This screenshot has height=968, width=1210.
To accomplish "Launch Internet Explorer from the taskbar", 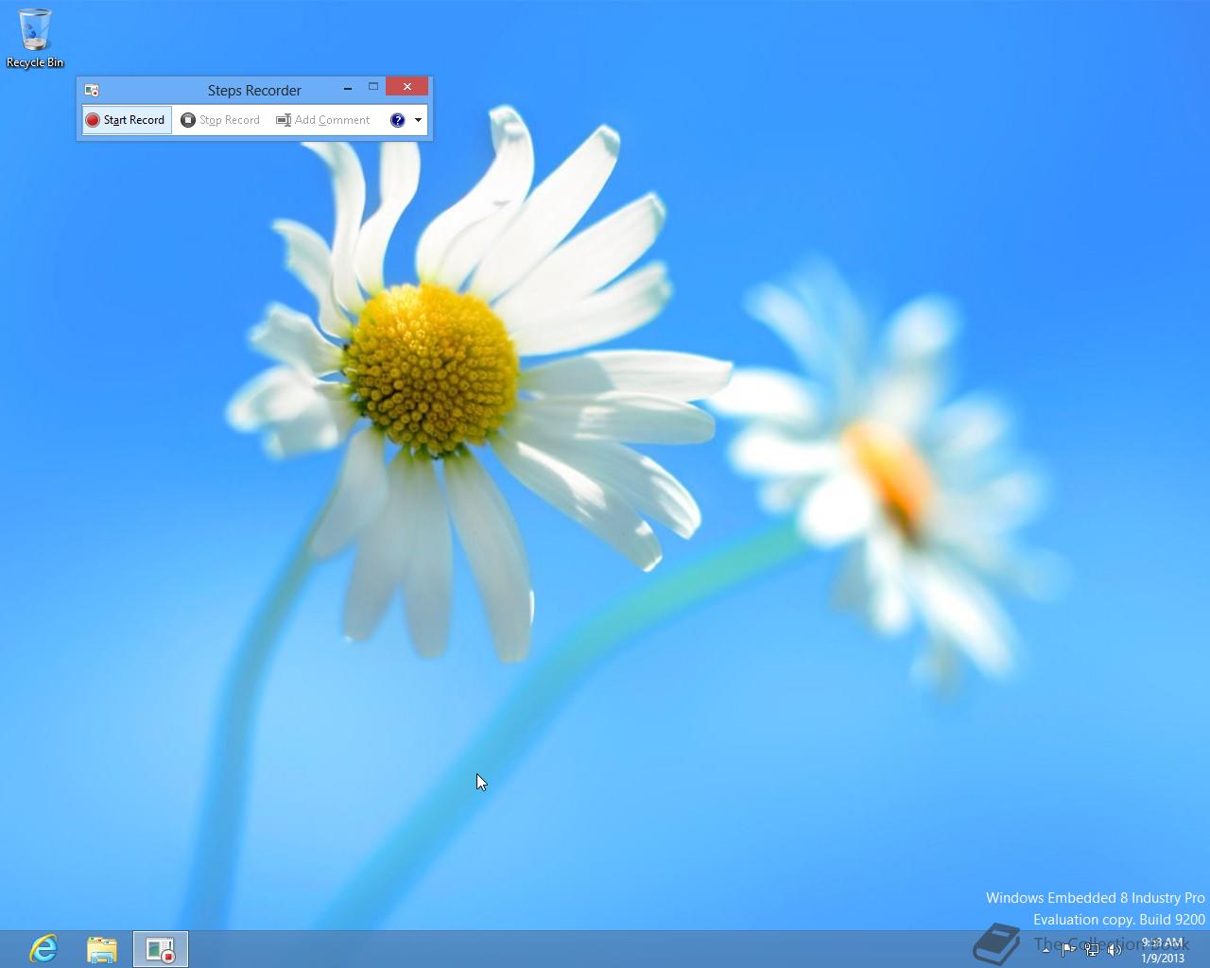I will click(43, 948).
